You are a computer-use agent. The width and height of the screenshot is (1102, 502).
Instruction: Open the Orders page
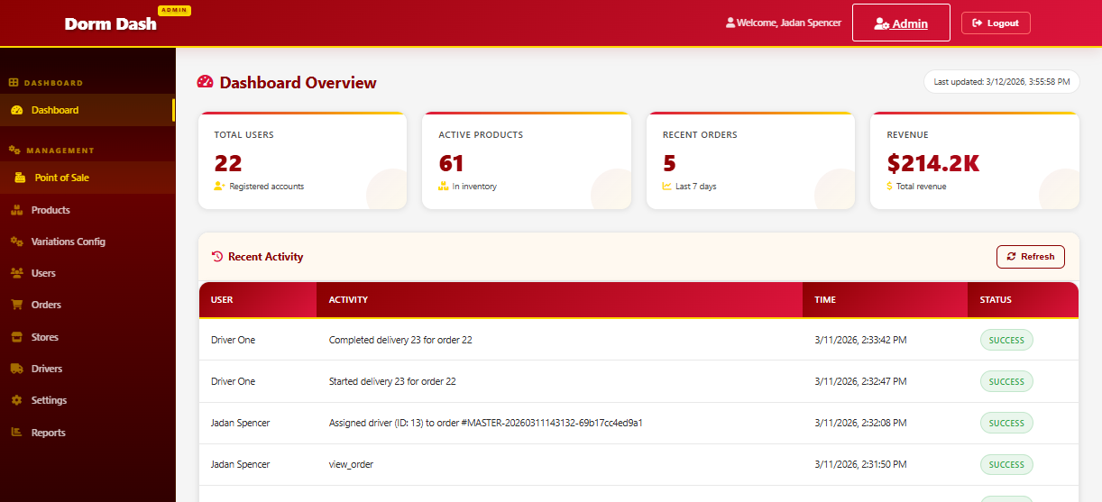coord(87,305)
